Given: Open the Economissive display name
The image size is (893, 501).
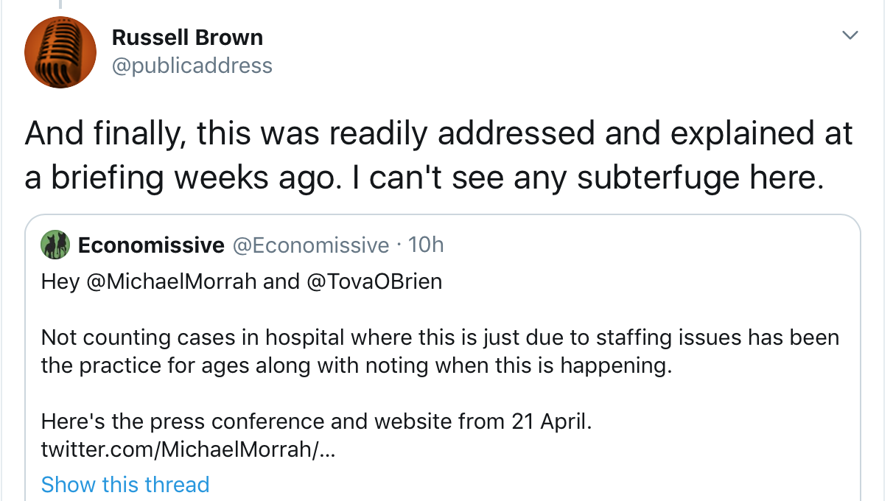Looking at the screenshot, I should coord(151,245).
